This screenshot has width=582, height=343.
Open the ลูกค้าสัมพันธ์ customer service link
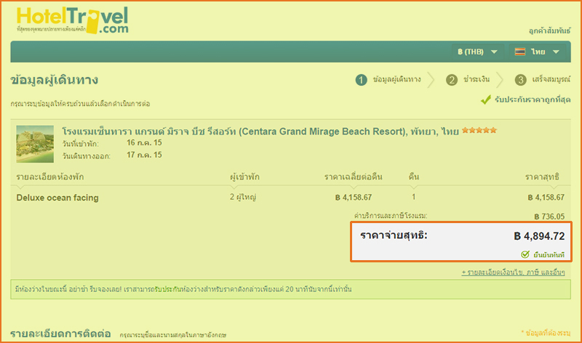tap(548, 31)
